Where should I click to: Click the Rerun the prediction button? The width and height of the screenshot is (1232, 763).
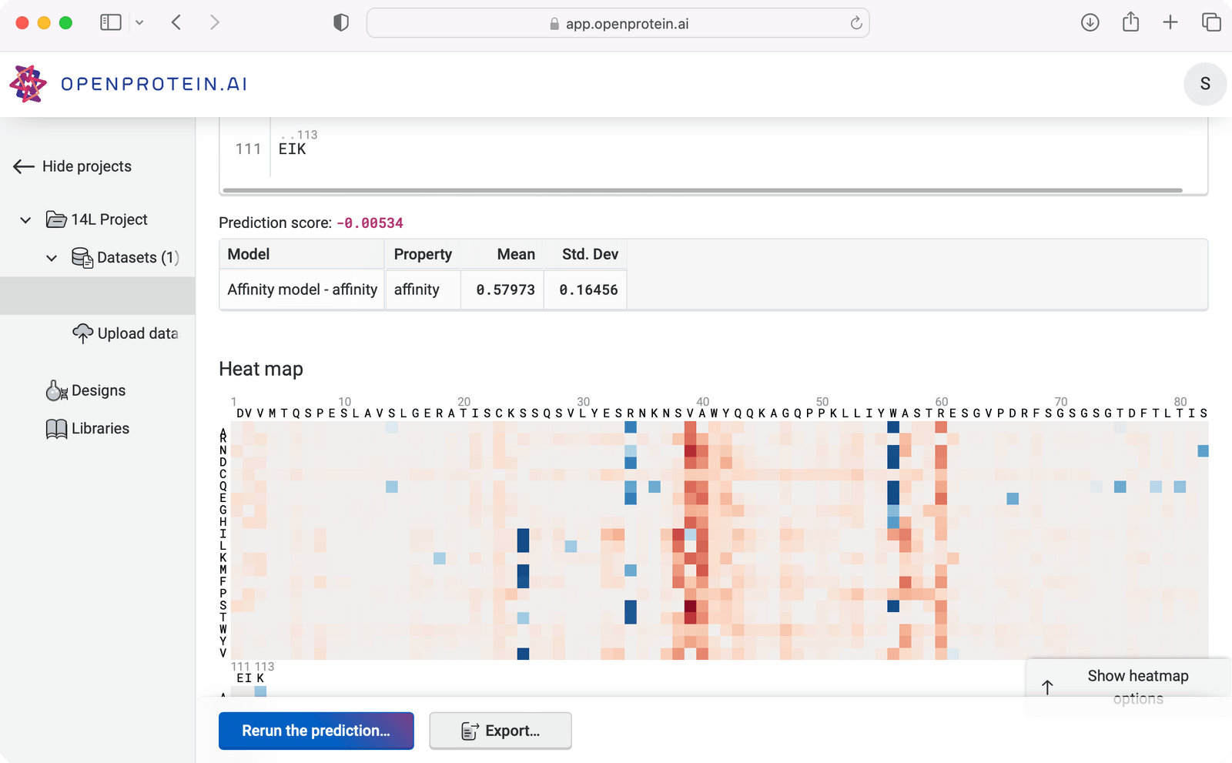(316, 730)
